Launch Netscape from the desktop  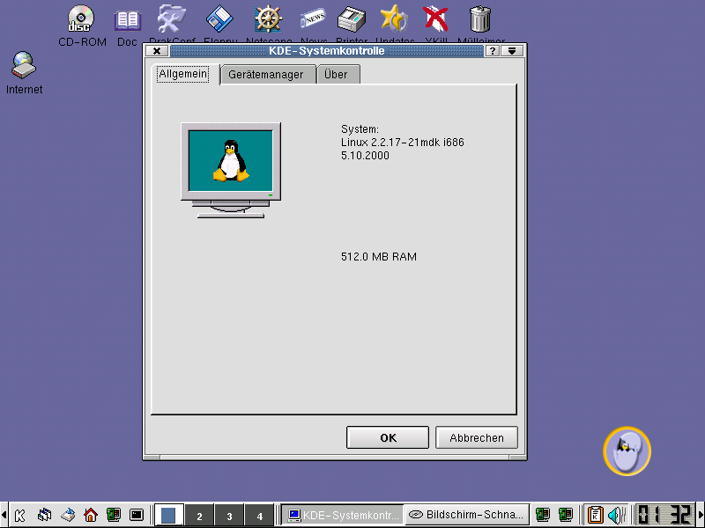coord(268,18)
